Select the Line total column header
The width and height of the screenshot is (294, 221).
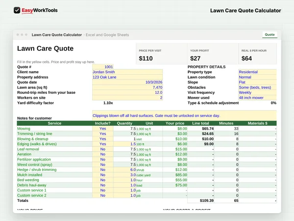click(x=200, y=123)
